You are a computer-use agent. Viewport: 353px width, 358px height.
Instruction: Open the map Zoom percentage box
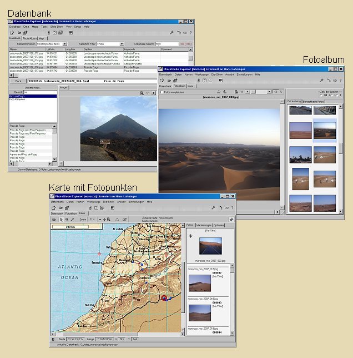(x=93, y=220)
